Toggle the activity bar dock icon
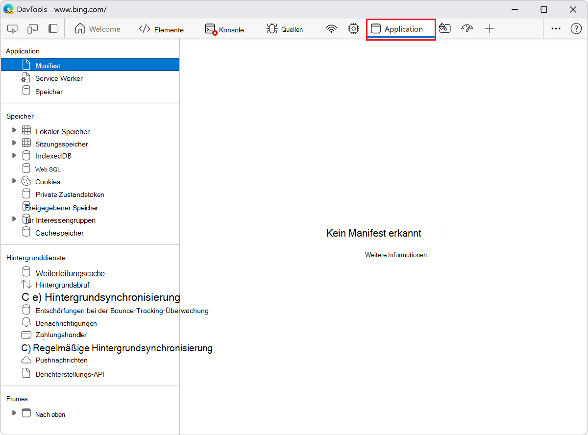588x435 pixels. 53,29
